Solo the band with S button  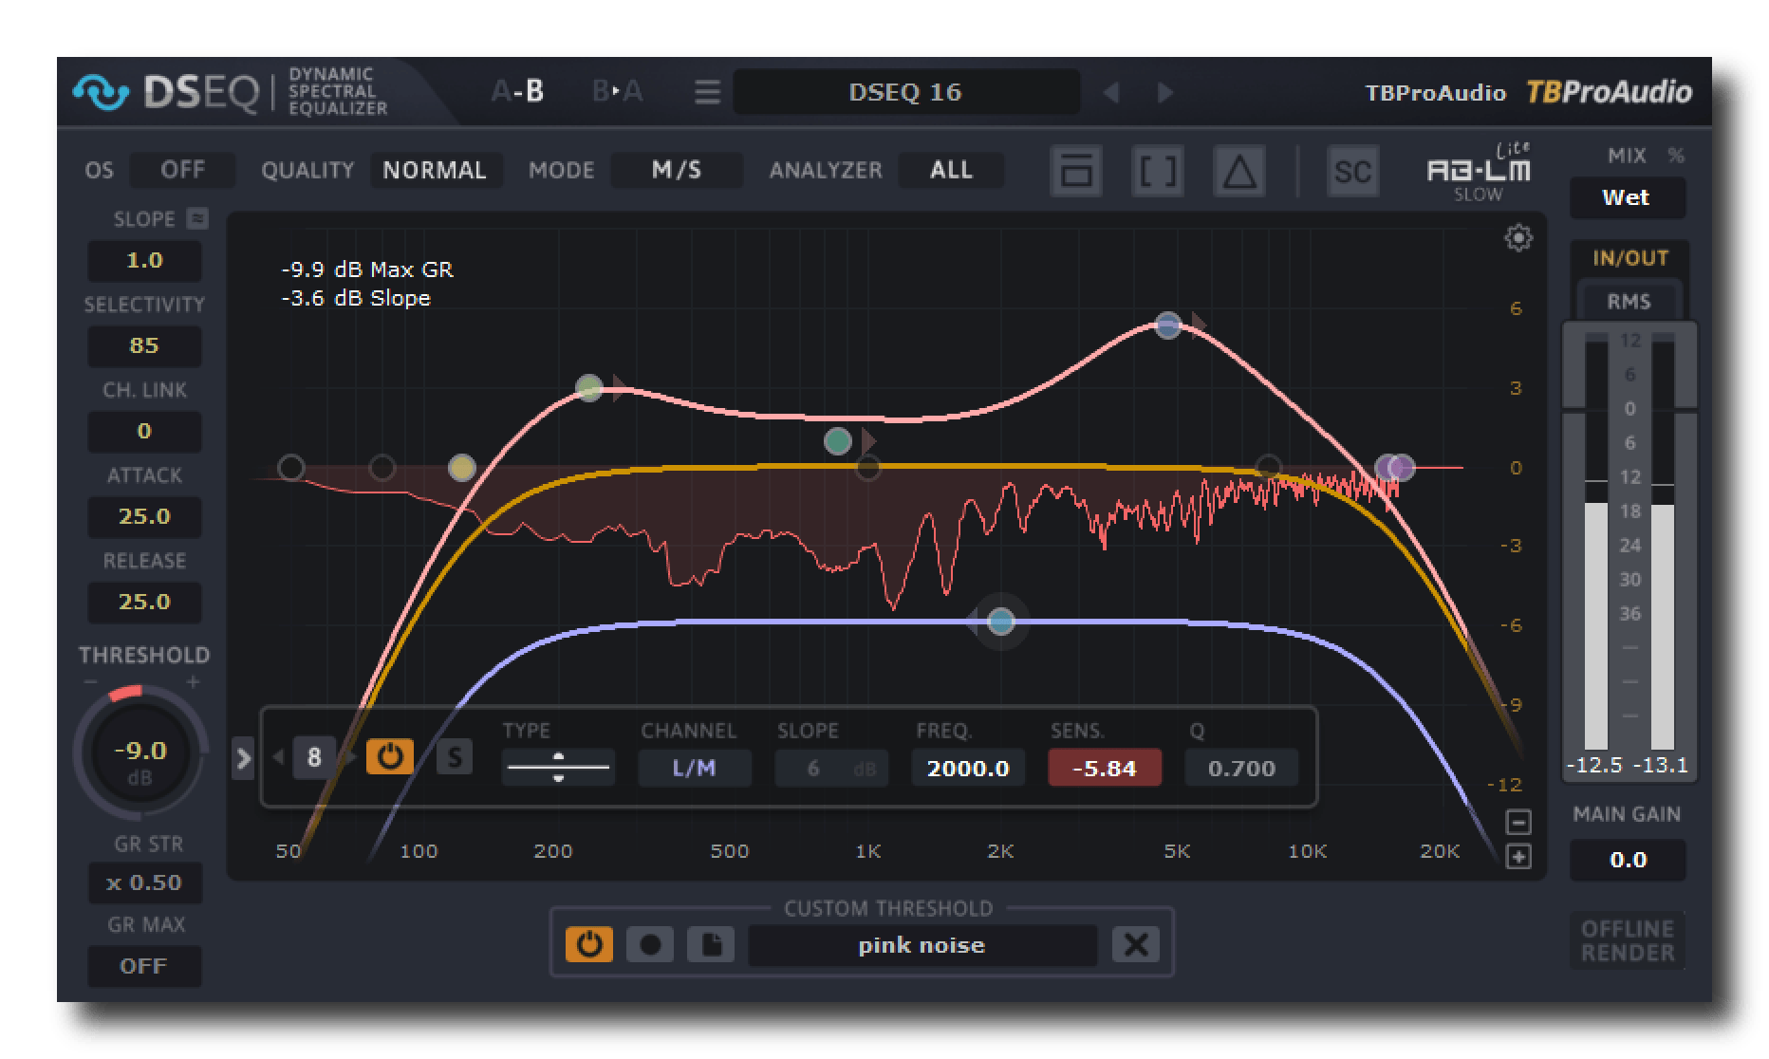455,757
